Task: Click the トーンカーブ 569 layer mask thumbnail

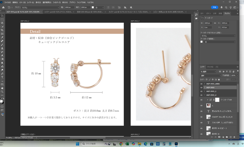Action: tap(217, 100)
